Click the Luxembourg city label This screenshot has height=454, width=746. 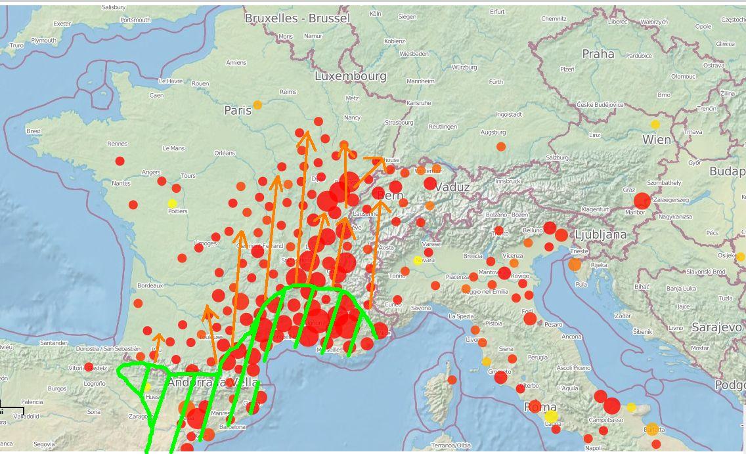click(x=351, y=76)
